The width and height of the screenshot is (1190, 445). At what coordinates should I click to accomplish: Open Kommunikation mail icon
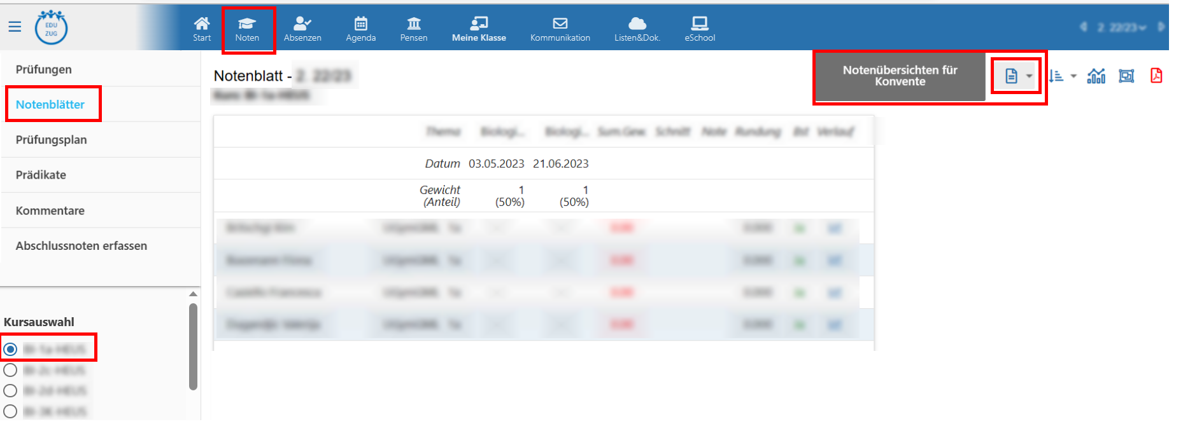point(560,29)
